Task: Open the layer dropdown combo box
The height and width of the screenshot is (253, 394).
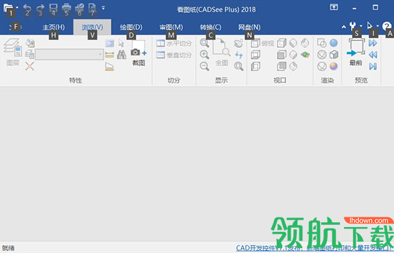Action: [x=69, y=55]
